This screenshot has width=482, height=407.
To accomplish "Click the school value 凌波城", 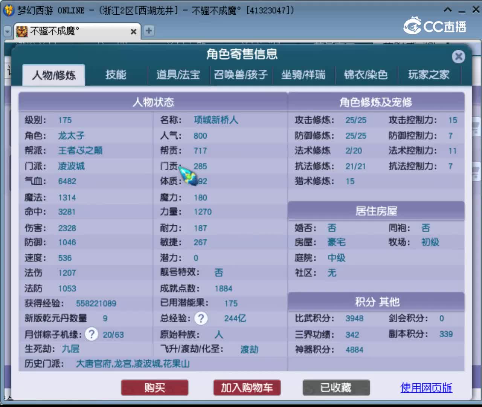I will pyautogui.click(x=71, y=166).
